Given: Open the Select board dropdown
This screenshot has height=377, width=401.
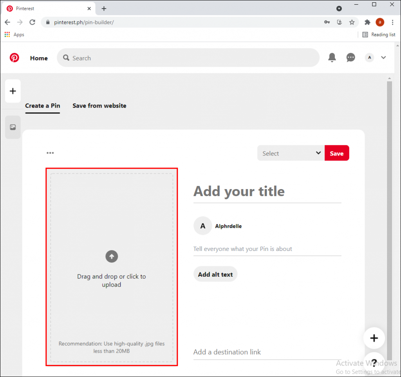Looking at the screenshot, I should pyautogui.click(x=291, y=153).
